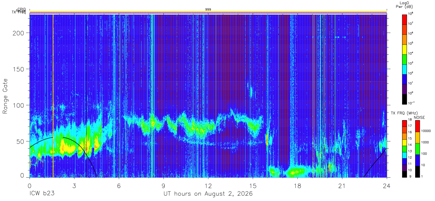
Task: Pick the green segment of the TX FRQ colorbar
Action: coord(404,149)
